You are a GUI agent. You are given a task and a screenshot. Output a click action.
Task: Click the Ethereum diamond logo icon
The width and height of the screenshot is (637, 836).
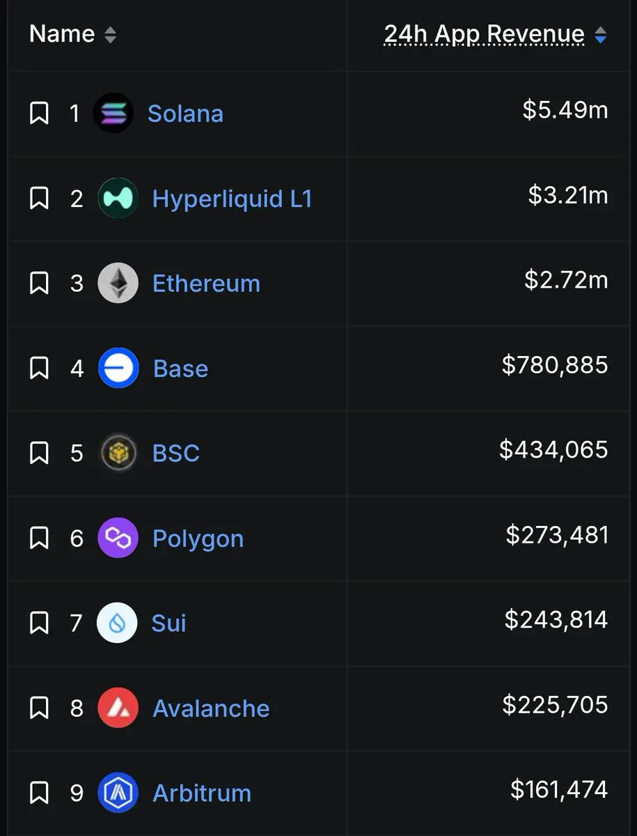(x=118, y=283)
